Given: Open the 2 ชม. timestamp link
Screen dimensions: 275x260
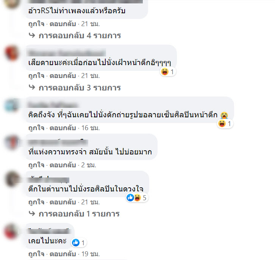Looking at the screenshot, I should coord(89,165).
